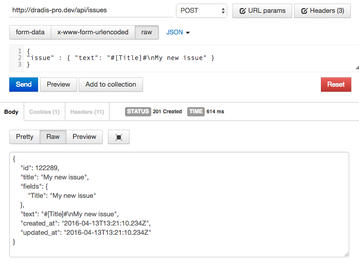The width and height of the screenshot is (359, 264).
Task: Click the fullscreen response icon
Action: click(x=119, y=137)
